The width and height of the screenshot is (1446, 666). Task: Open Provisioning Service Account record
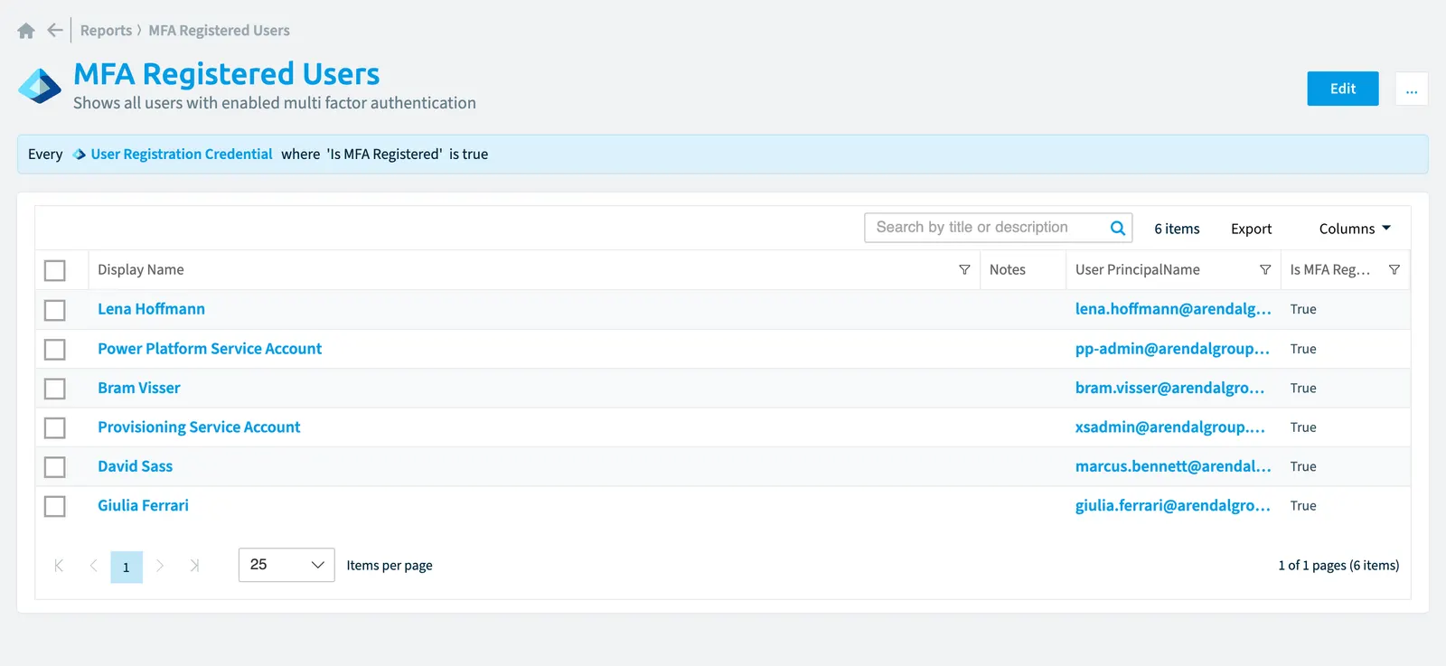(x=199, y=427)
